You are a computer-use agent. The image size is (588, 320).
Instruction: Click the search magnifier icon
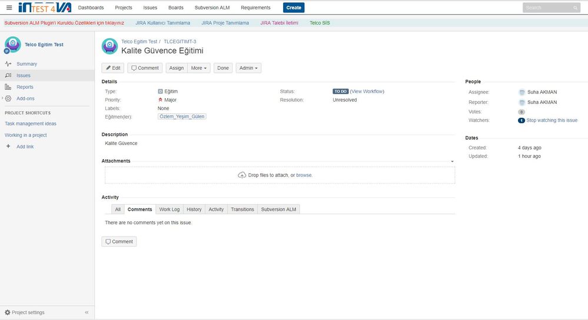(x=575, y=8)
